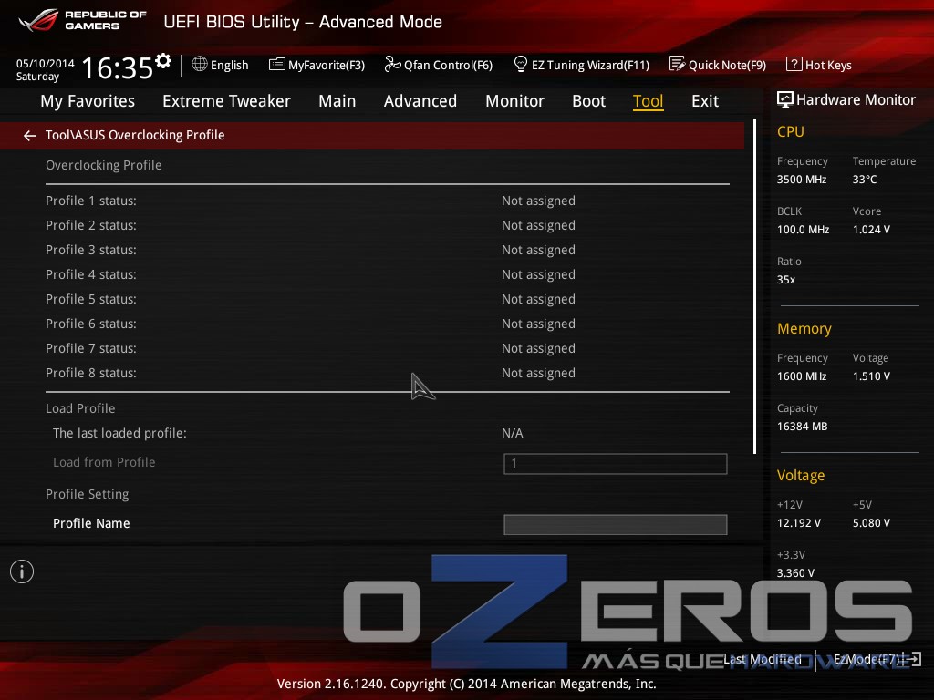Click the 05/10/2014 date
Viewport: 934px width, 700px height.
coord(46,63)
